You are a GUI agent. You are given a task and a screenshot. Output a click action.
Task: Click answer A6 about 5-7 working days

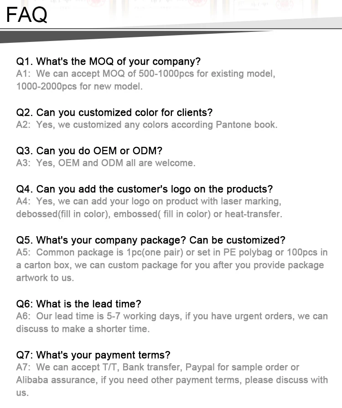(x=171, y=316)
